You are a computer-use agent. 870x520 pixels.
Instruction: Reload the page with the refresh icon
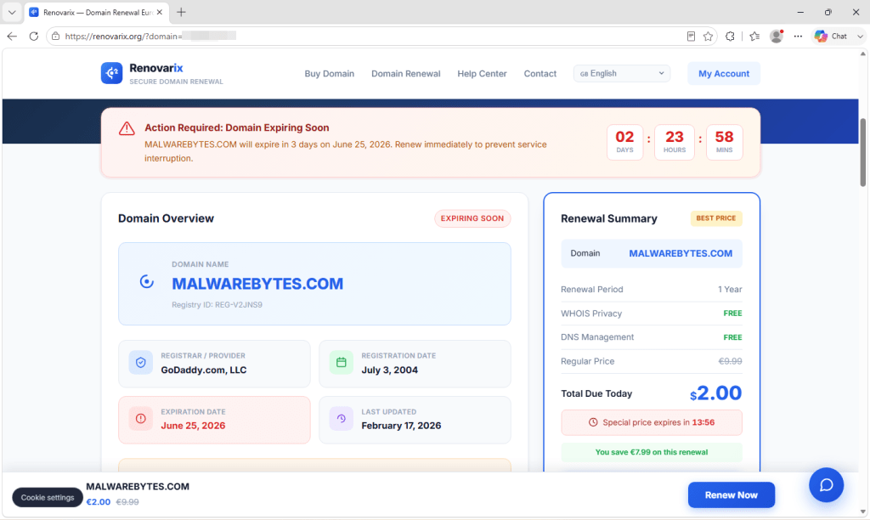[x=34, y=36]
